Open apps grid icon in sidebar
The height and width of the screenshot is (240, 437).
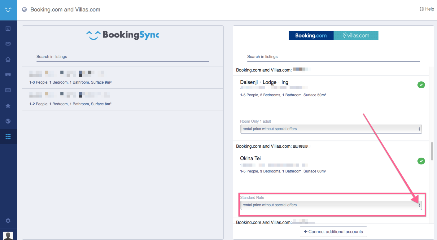pos(8,137)
